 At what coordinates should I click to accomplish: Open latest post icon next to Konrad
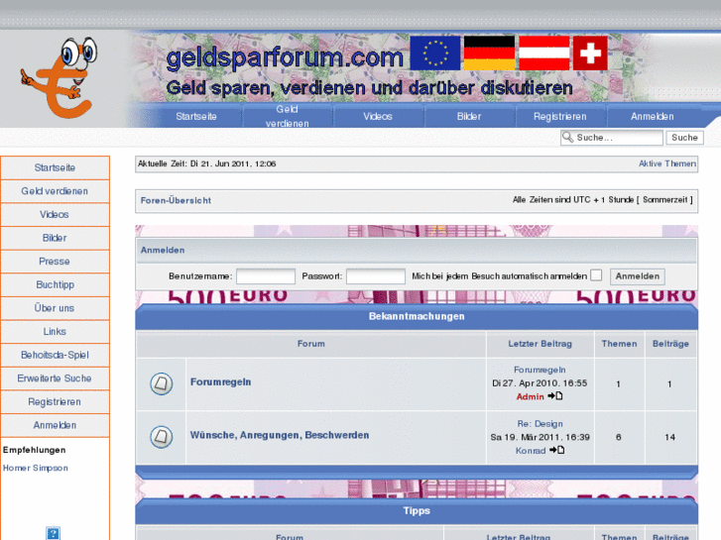[556, 450]
